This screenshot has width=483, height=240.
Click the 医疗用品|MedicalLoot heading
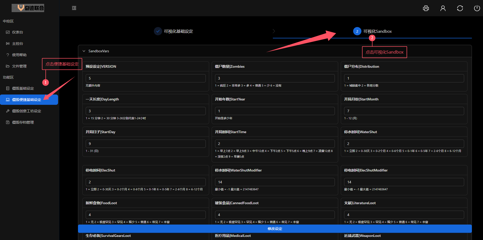(x=233, y=236)
